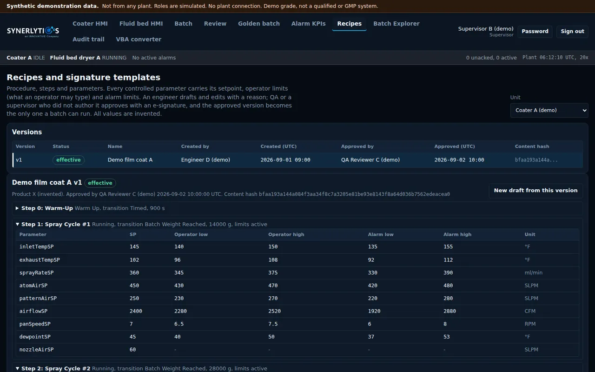Image resolution: width=595 pixels, height=372 pixels.
Task: Open the Fluid bed HMI tab
Action: pos(141,24)
